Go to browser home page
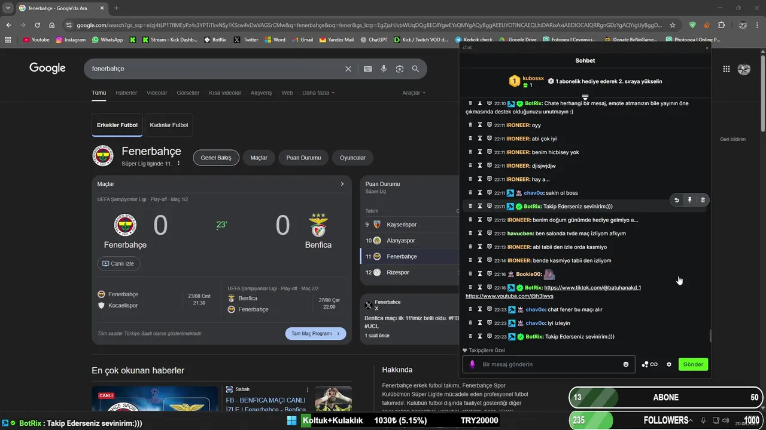 52,25
